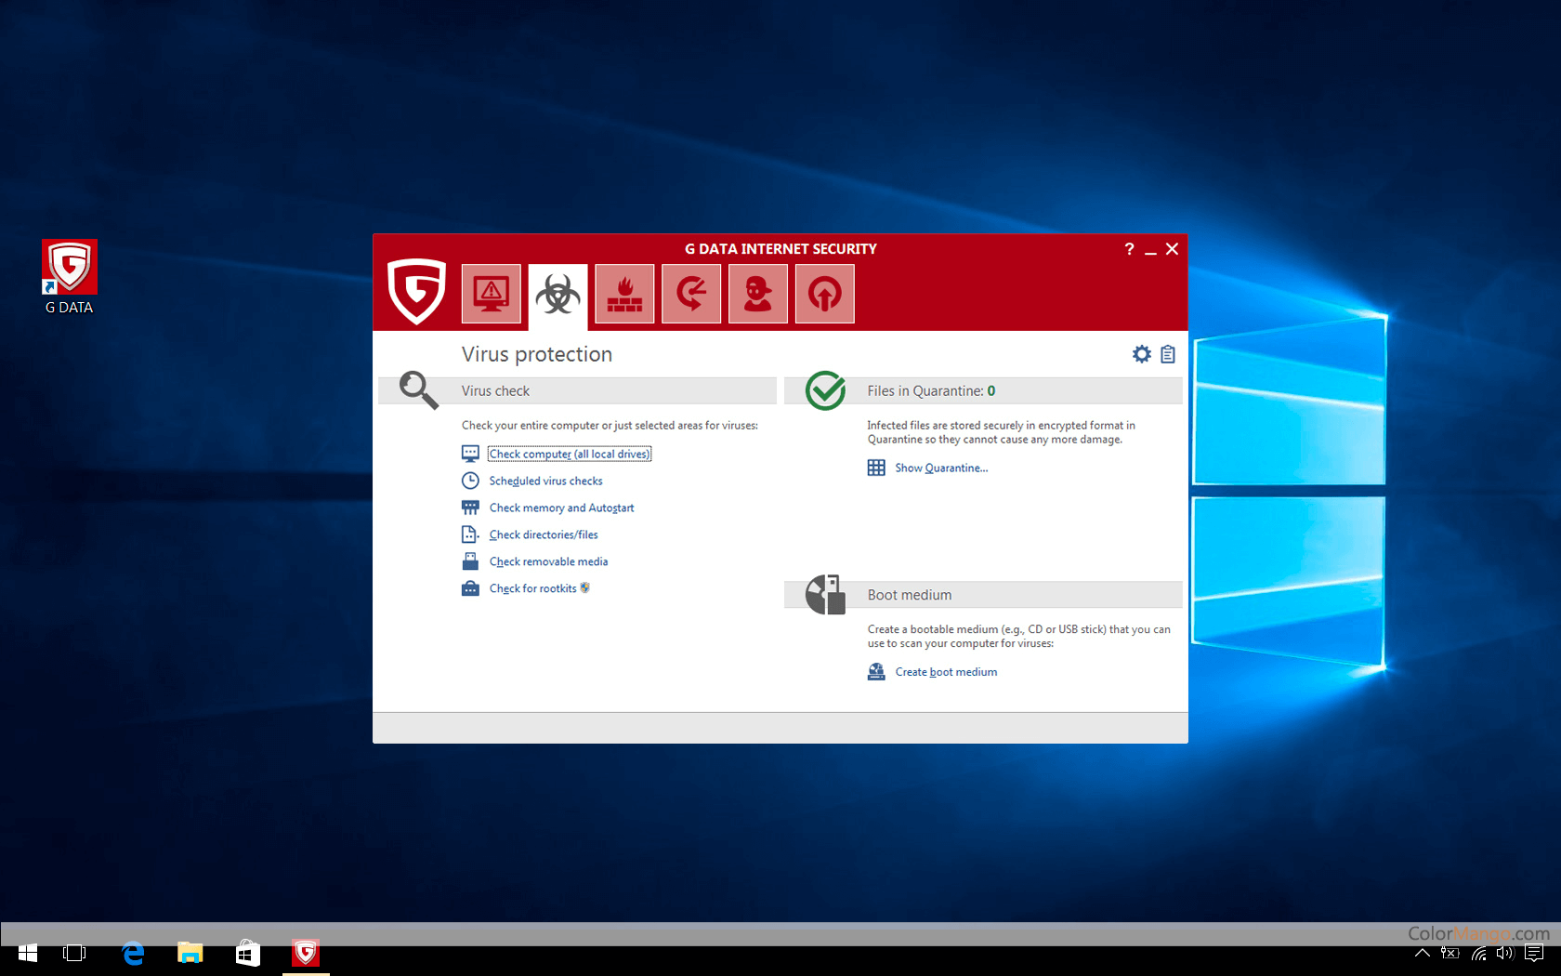Screen dimensions: 1561x976
Task: Click the Virus check section header
Action: (577, 390)
